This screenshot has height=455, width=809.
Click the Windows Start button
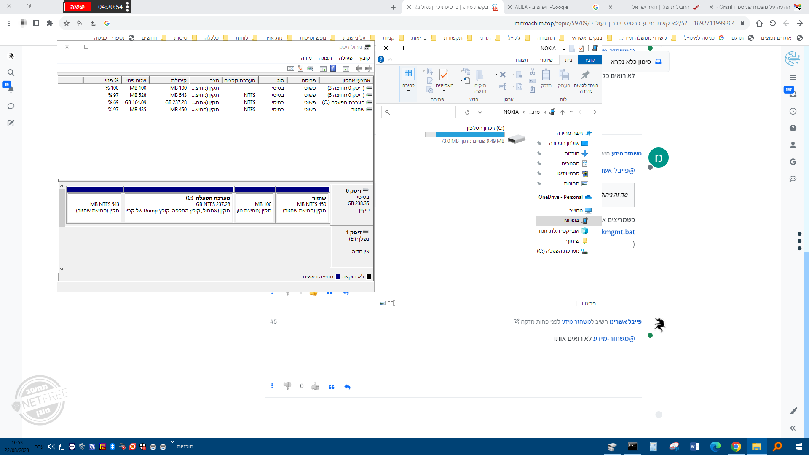tap(798, 447)
